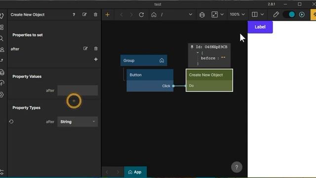Image resolution: width=316 pixels, height=178 pixels.
Task: Open the cloud functions sidebar icon
Action: (2, 83)
